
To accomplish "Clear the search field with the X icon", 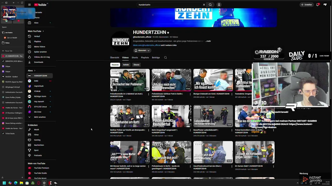I will [x=204, y=5].
